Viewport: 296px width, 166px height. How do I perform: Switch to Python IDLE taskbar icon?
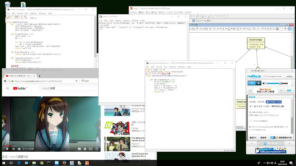tap(79, 163)
